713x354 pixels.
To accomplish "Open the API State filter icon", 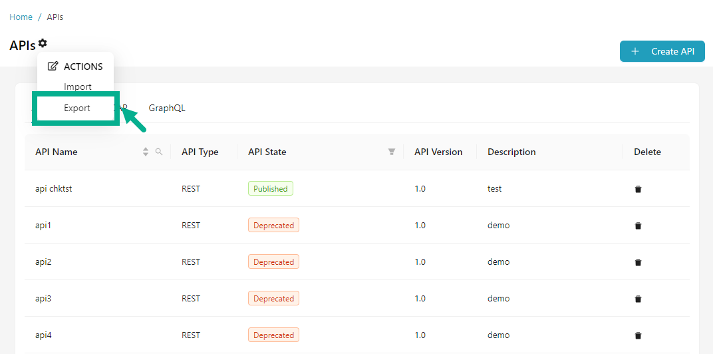I will (392, 152).
